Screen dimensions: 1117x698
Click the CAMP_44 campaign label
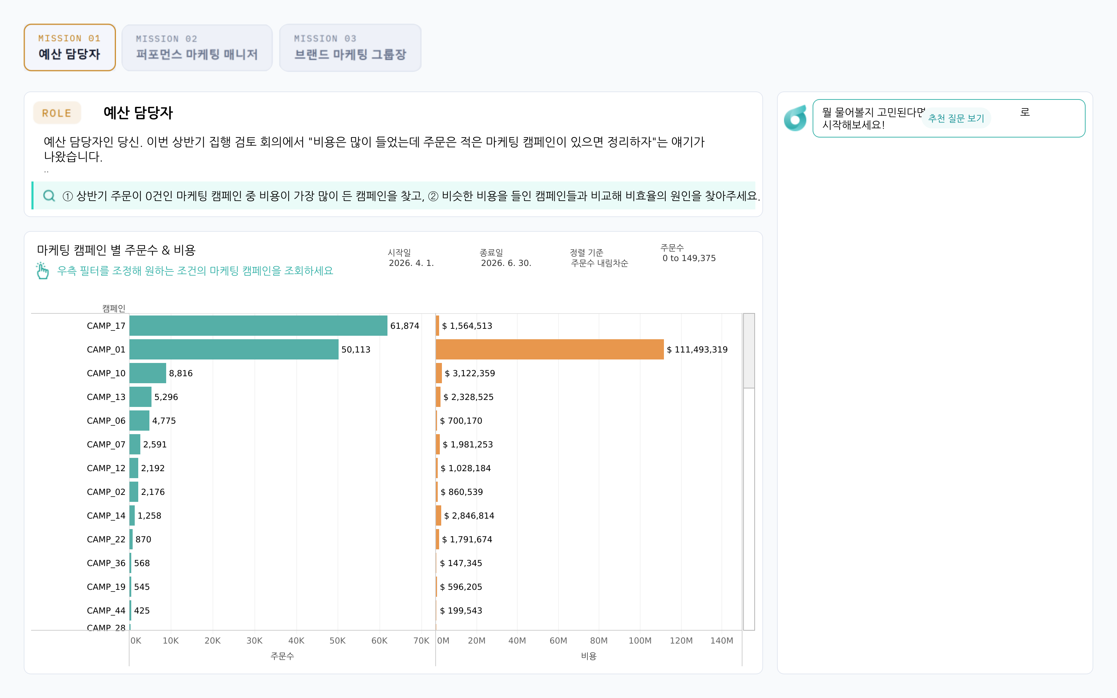click(x=106, y=610)
